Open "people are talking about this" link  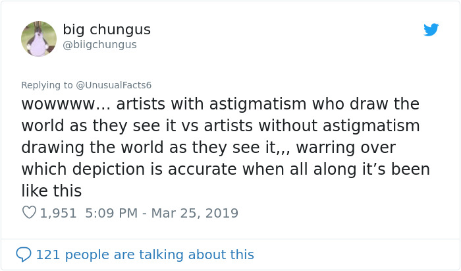(159, 255)
